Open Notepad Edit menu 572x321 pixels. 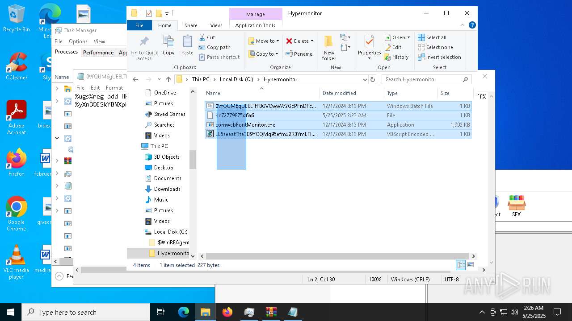[x=95, y=88]
